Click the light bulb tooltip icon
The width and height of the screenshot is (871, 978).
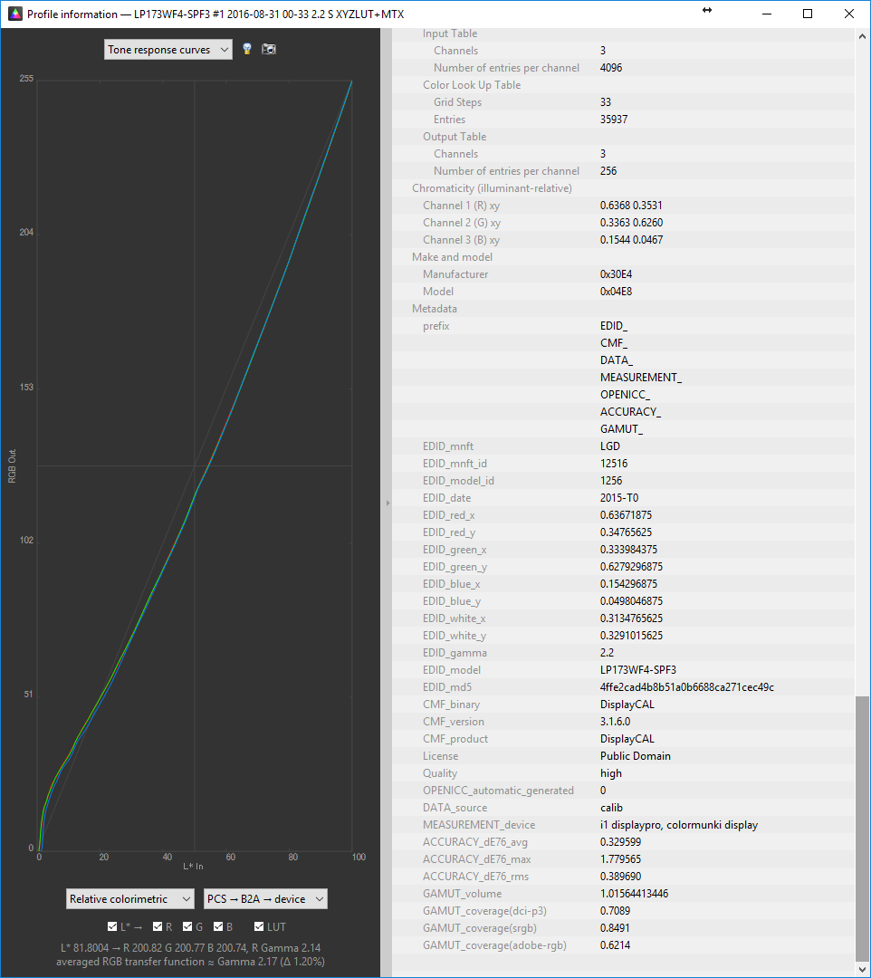pos(247,49)
